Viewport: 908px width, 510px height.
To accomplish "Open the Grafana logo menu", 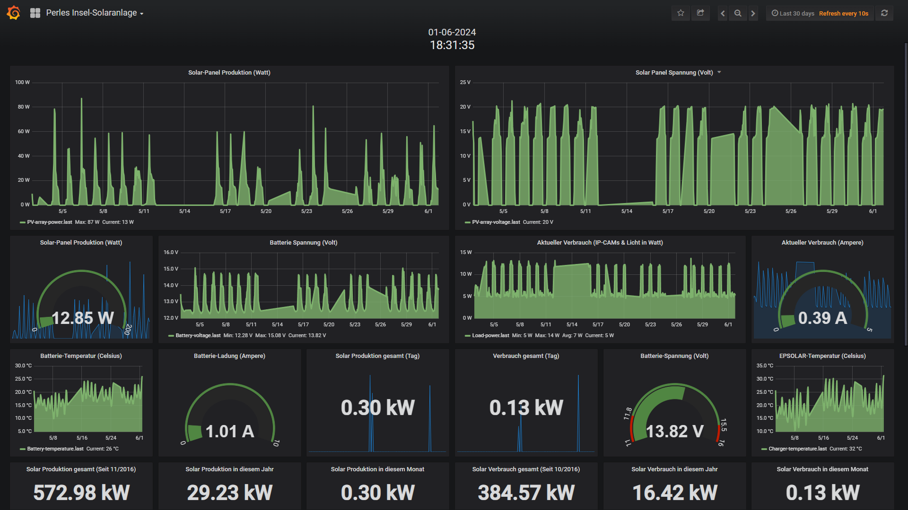I will coord(14,13).
